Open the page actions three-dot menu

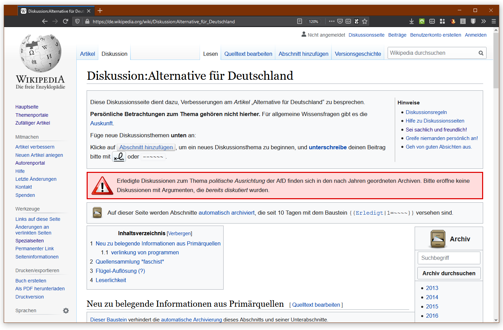coord(331,21)
